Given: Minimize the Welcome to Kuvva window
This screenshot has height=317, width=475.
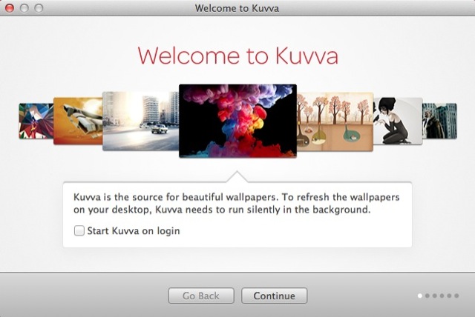Looking at the screenshot, I should 24,8.
